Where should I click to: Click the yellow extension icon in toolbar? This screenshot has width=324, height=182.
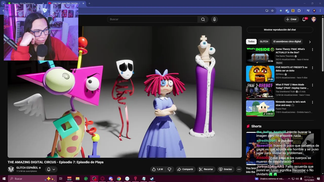tap(293, 11)
